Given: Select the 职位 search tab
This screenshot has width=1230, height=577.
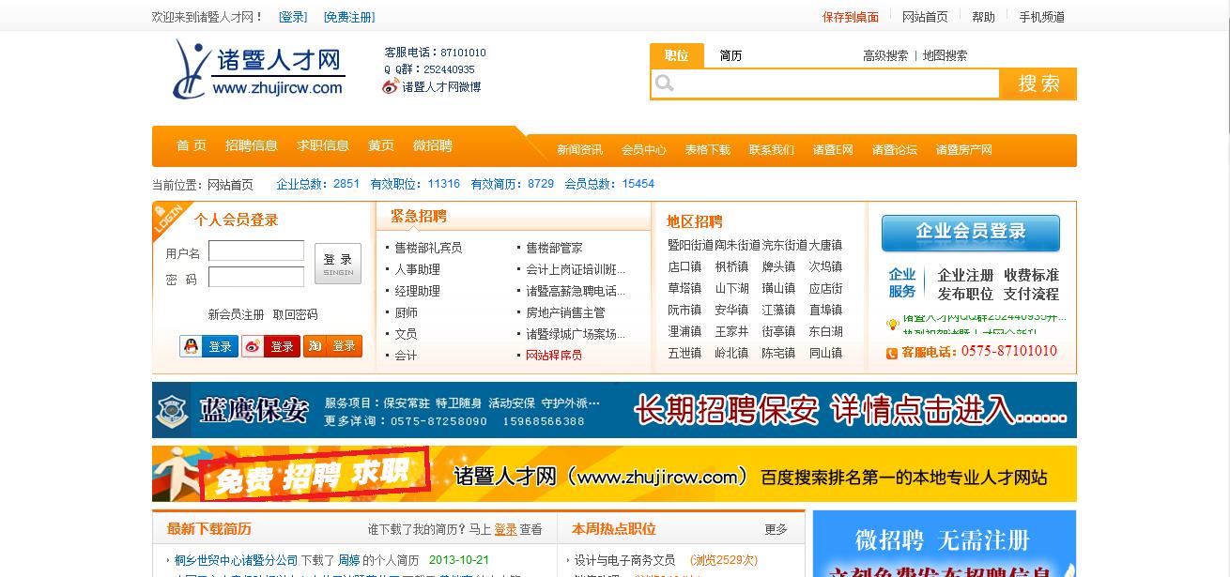Looking at the screenshot, I should [x=676, y=55].
